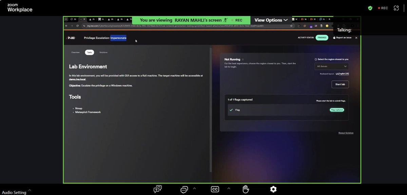The width and height of the screenshot is (407, 195).
Task: Click the Flag captured badge
Action: [337, 110]
